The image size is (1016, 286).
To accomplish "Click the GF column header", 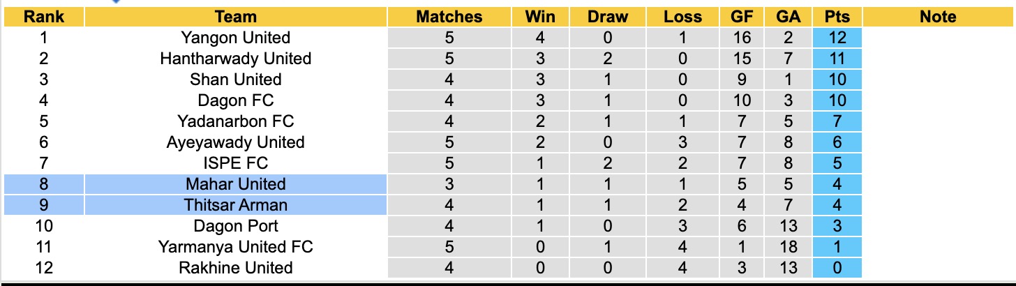I will coord(742,17).
